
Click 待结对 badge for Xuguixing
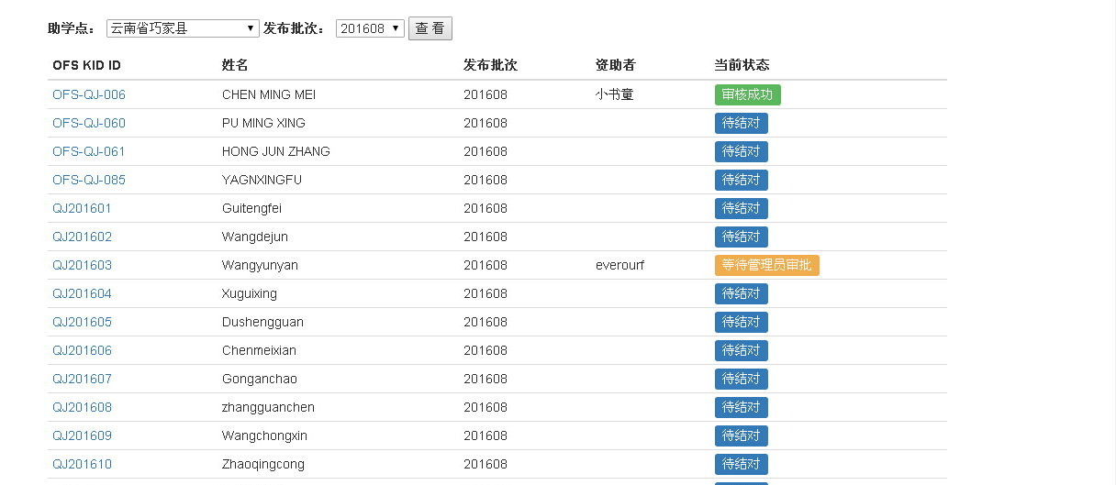742,293
